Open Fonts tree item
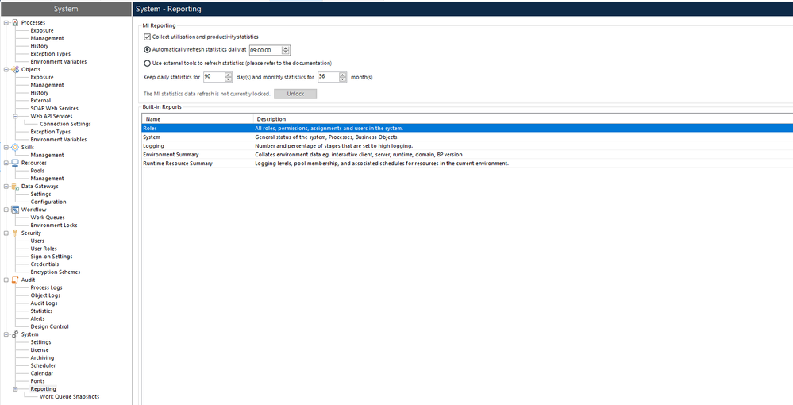 point(38,381)
